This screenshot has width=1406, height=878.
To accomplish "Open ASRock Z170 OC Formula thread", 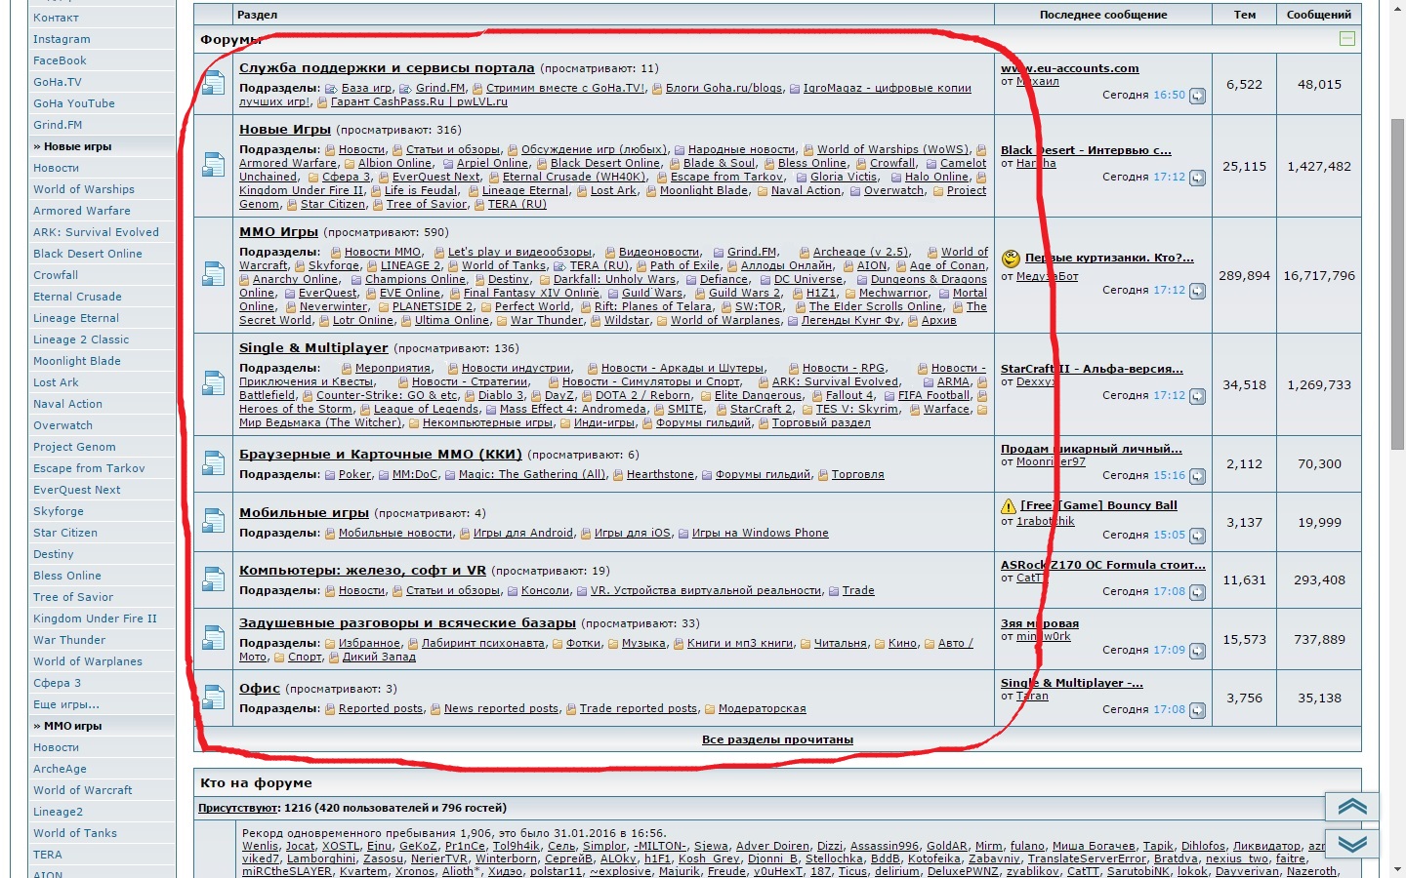I will [1103, 566].
